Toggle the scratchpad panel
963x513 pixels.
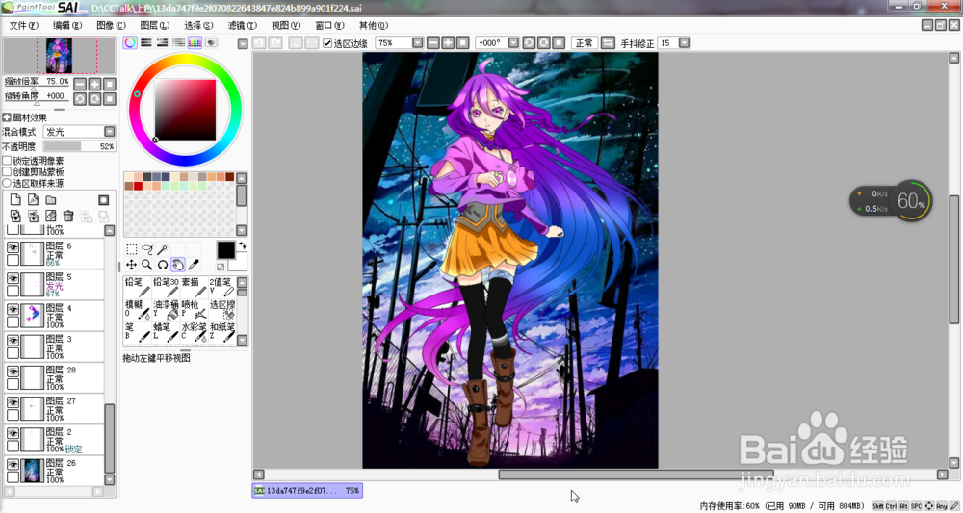click(x=211, y=42)
